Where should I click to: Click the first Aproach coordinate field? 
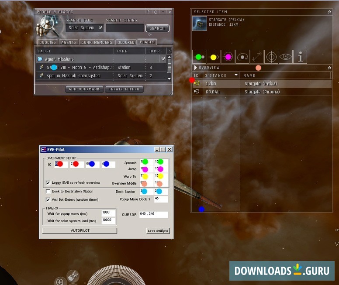click(x=147, y=162)
